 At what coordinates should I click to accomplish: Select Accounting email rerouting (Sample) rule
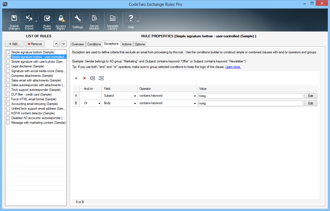pos(34,104)
